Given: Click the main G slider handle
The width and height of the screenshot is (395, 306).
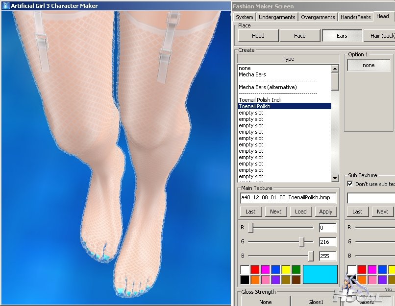Looking at the screenshot, I should [x=302, y=242].
